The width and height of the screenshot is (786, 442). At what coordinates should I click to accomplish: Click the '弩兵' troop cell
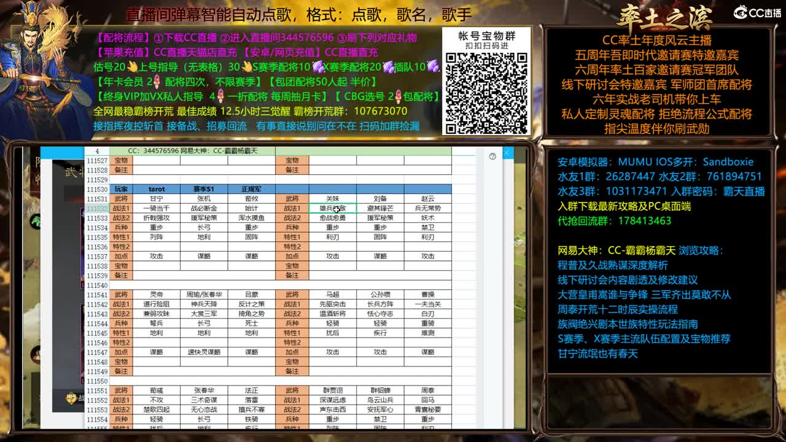157,324
